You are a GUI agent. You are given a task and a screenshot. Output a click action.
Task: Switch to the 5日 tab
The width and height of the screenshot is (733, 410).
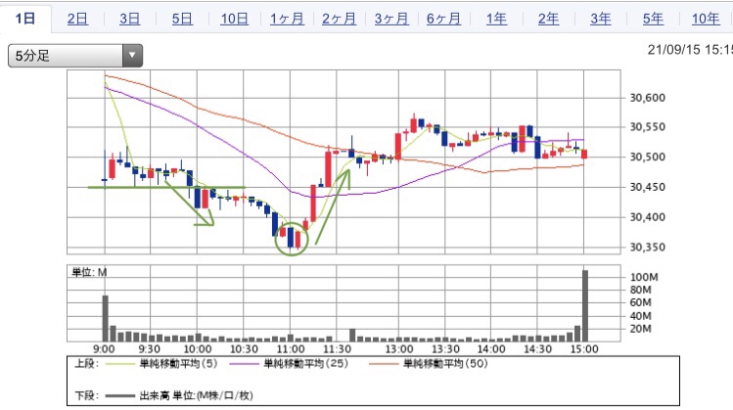pos(181,19)
